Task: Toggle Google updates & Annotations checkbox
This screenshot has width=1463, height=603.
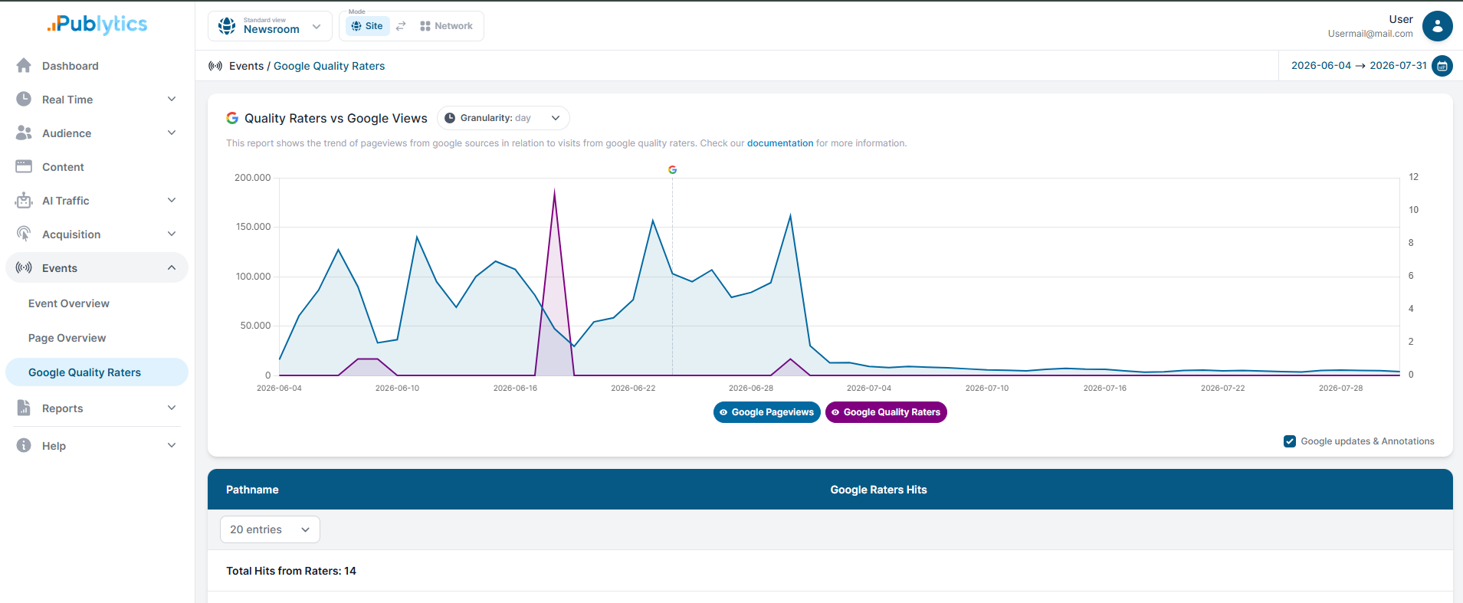Action: point(1290,441)
